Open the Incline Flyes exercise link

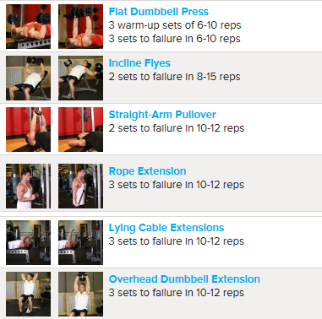tap(139, 63)
